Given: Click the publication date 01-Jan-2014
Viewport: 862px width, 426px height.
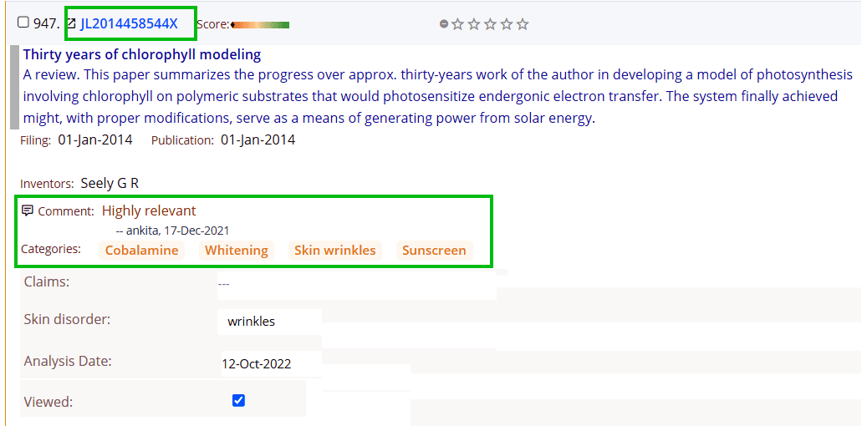Looking at the screenshot, I should (x=258, y=140).
